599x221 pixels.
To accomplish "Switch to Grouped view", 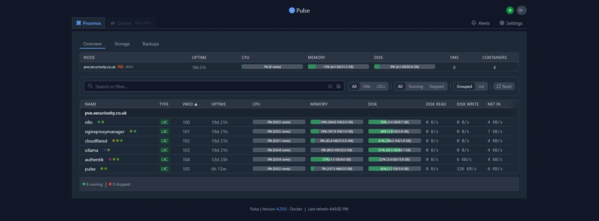I will (464, 87).
